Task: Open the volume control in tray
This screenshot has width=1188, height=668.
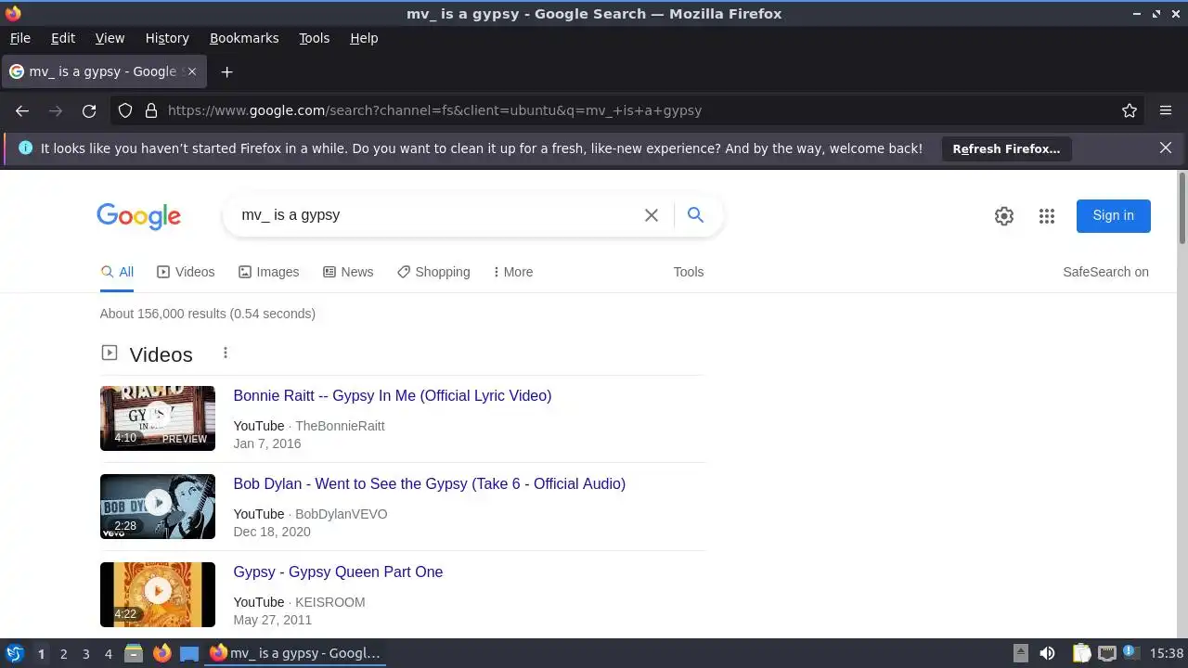Action: pyautogui.click(x=1047, y=653)
